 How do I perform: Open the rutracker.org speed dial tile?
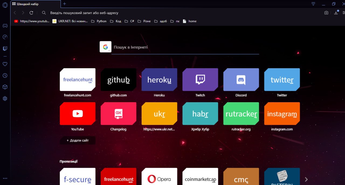[241, 114]
